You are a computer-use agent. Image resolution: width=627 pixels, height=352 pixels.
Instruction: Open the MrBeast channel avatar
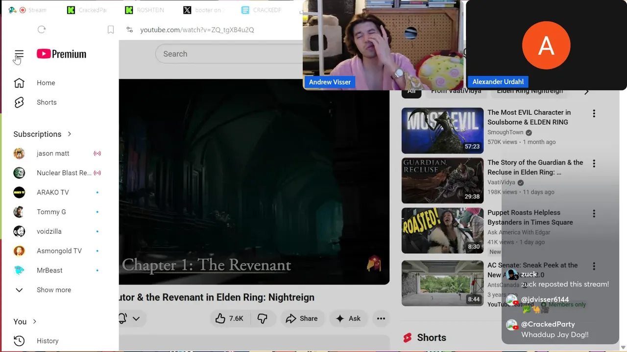(19, 270)
